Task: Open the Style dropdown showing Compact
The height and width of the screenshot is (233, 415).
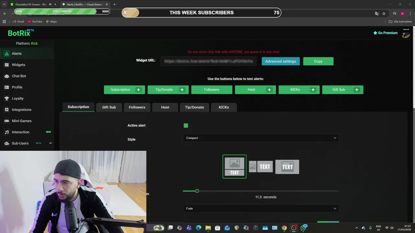Action: pos(261,138)
